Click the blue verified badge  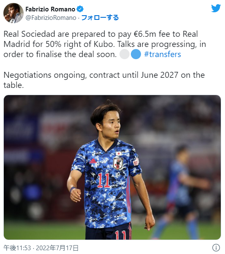80,9
